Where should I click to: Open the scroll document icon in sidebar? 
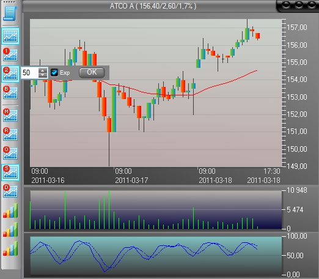coord(10,13)
